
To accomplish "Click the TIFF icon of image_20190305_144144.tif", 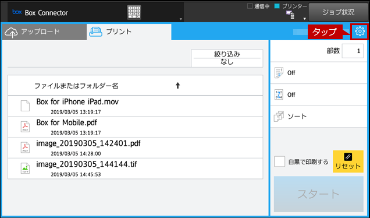I will tap(25, 168).
